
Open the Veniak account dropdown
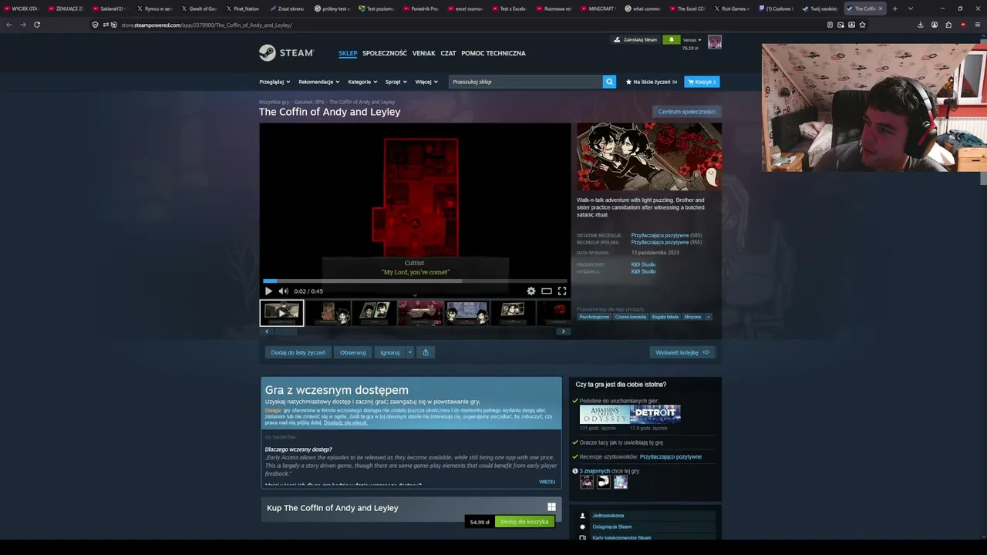pyautogui.click(x=692, y=39)
